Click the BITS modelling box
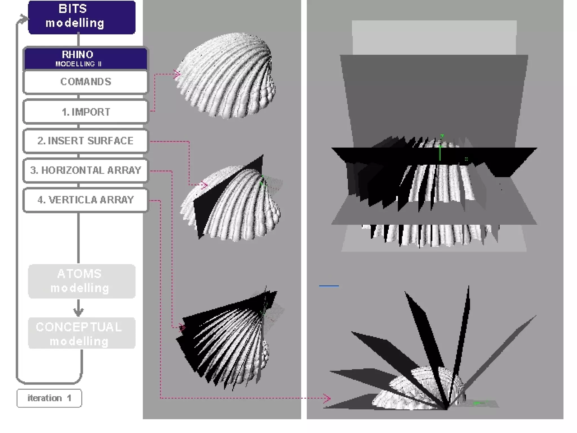The image size is (577, 433). point(82,17)
